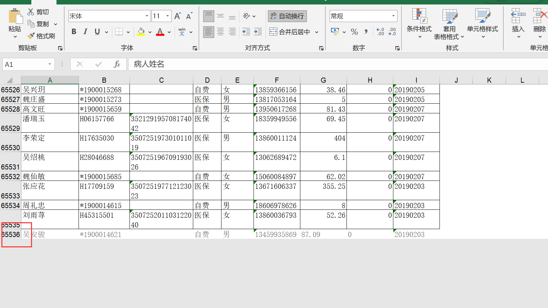Open Conditional Formatting (条件格式)
Screen dimensions: 548x308
pos(419,23)
